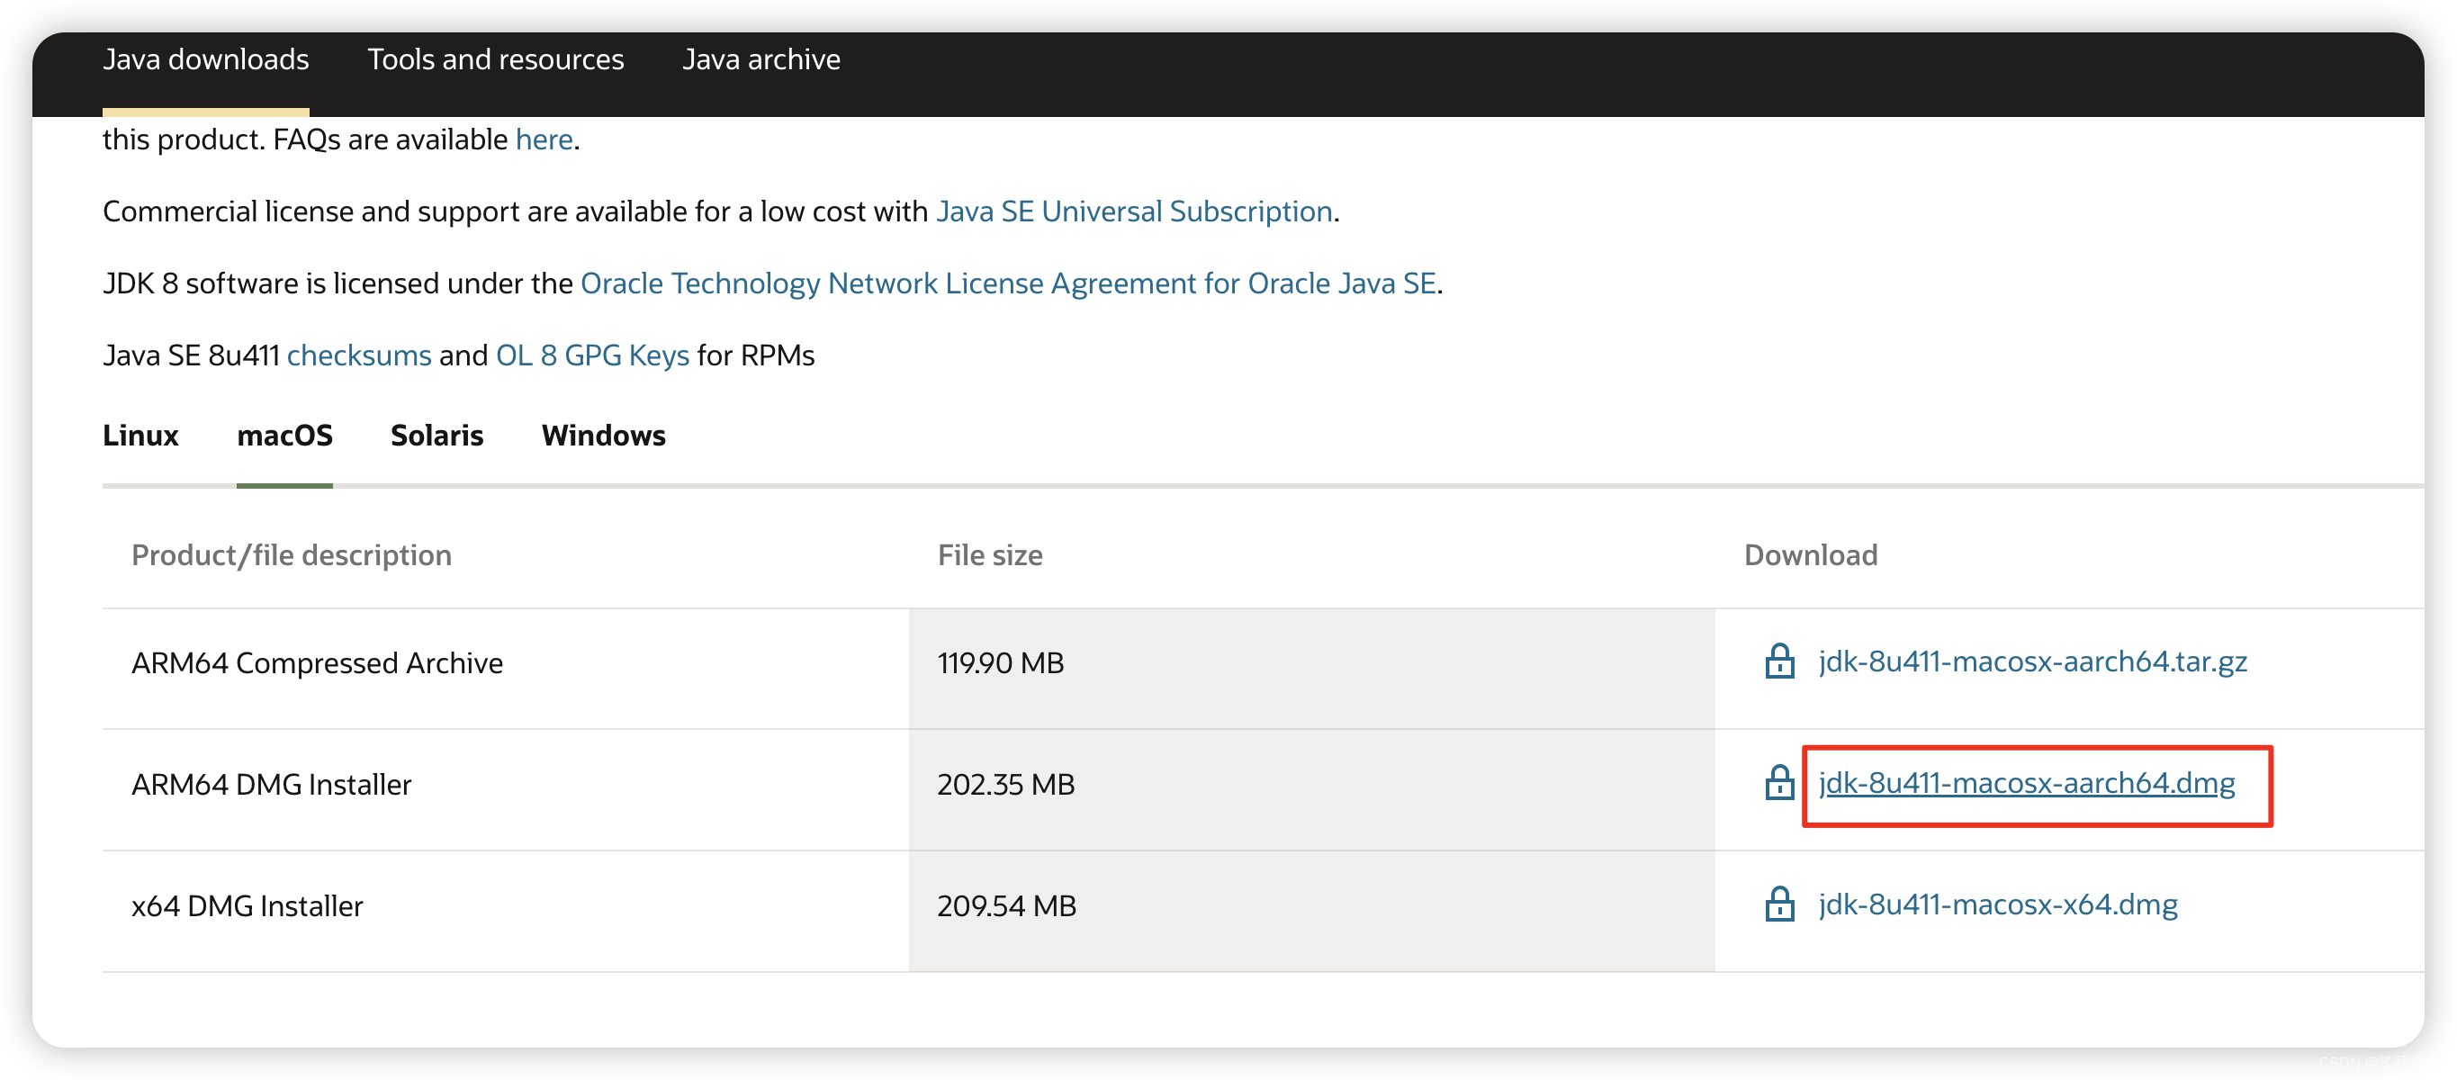This screenshot has width=2457, height=1080.
Task: Click the ARM64 DMG Installer row description
Action: [272, 784]
